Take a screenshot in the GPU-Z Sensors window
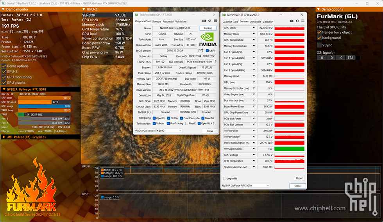 click(292, 21)
